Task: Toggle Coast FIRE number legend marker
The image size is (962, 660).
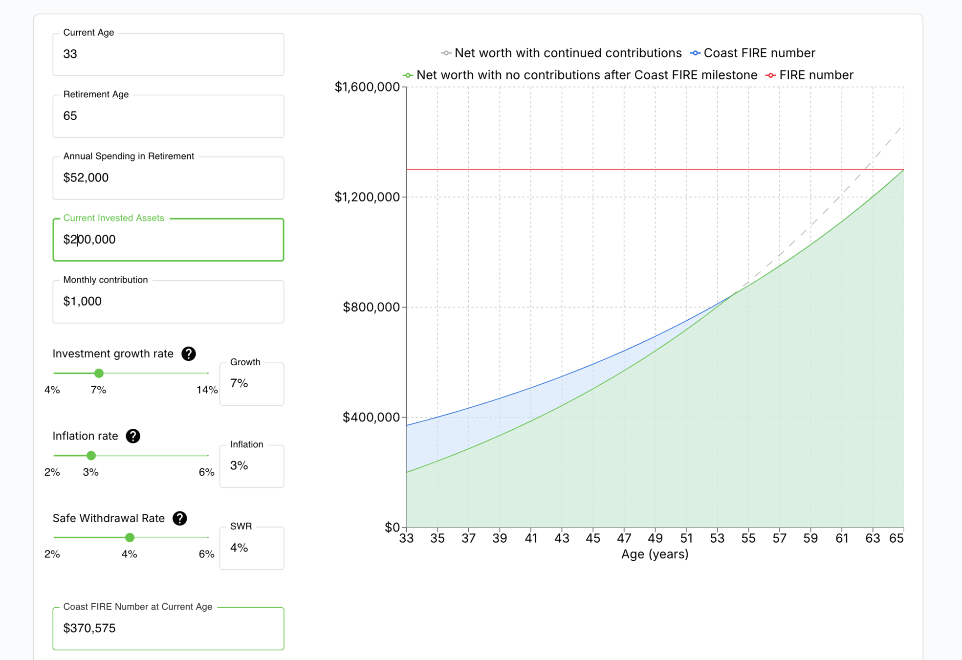Action: (x=695, y=53)
